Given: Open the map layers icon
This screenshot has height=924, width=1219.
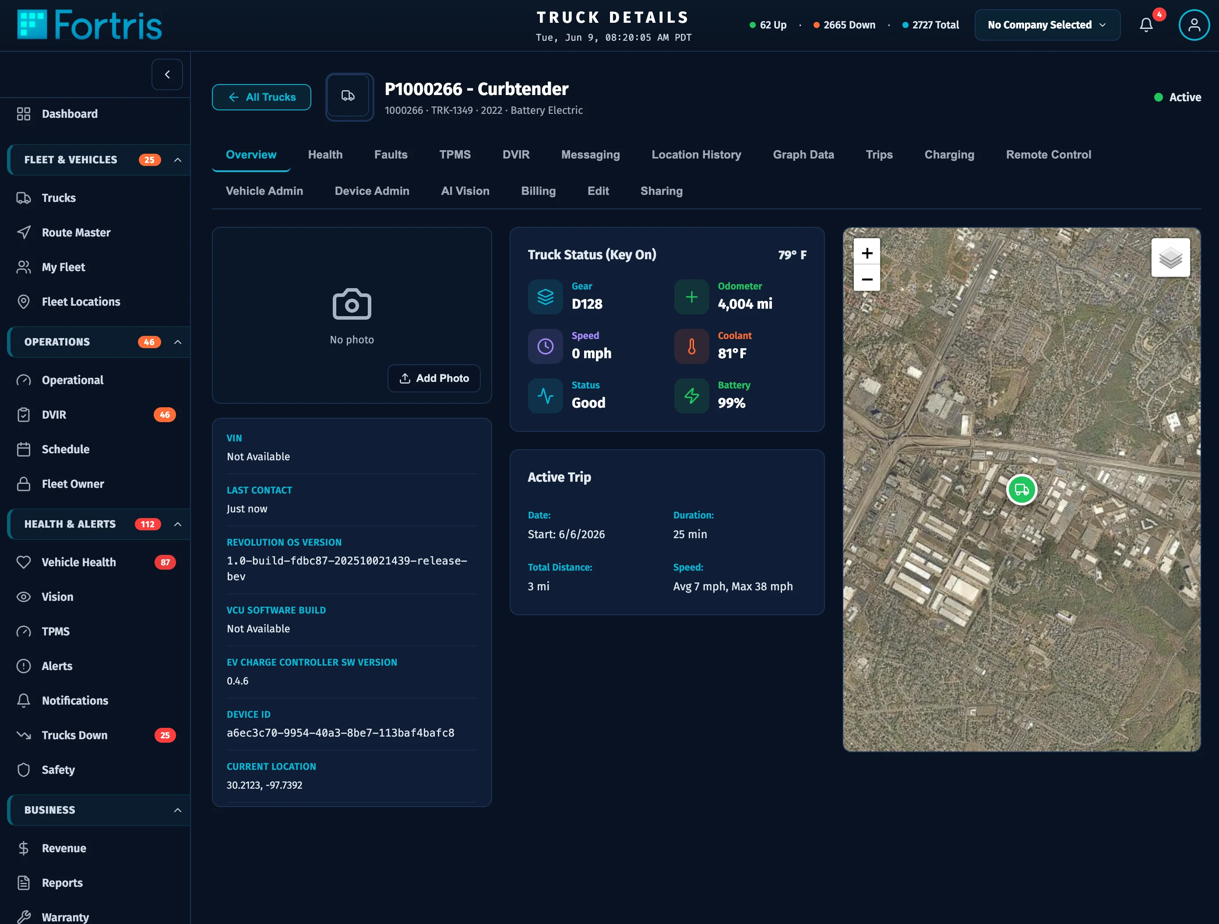Looking at the screenshot, I should pyautogui.click(x=1170, y=257).
